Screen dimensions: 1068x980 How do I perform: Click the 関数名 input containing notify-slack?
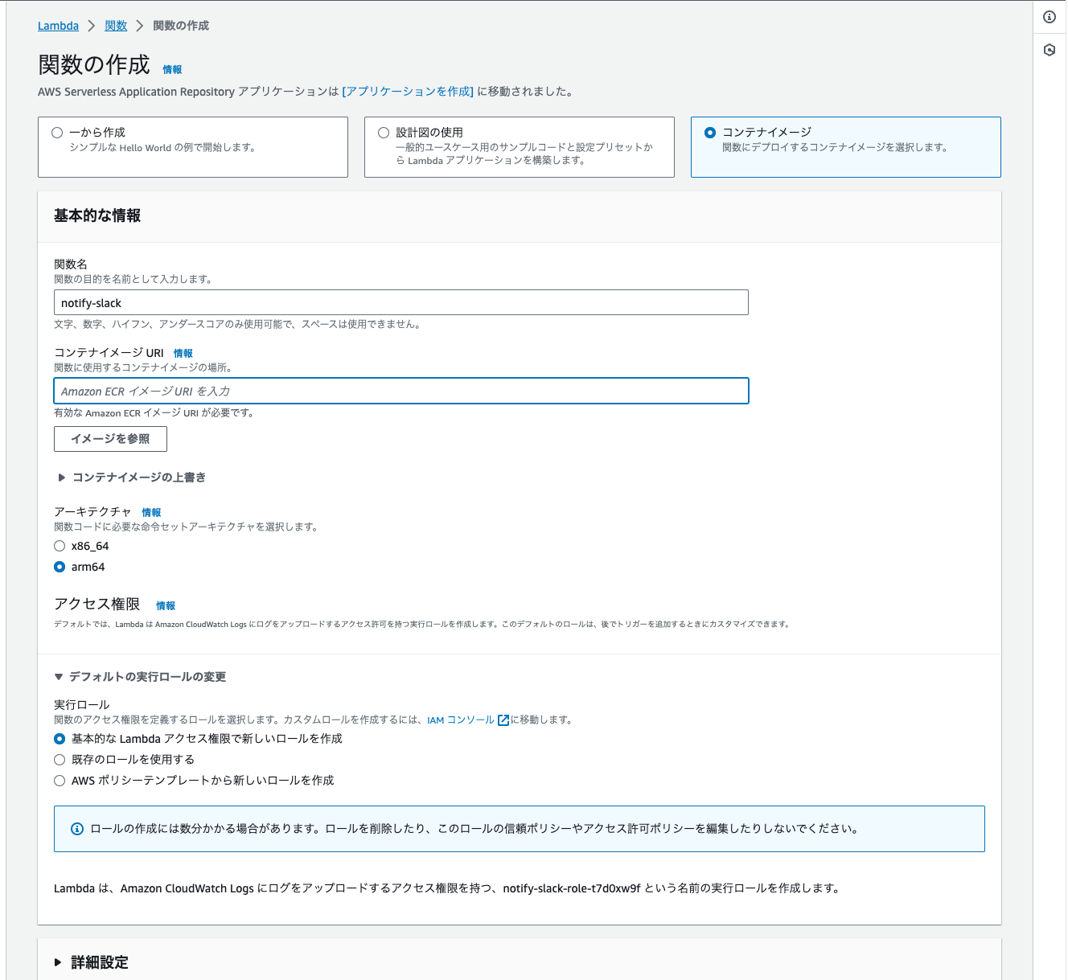click(x=401, y=302)
